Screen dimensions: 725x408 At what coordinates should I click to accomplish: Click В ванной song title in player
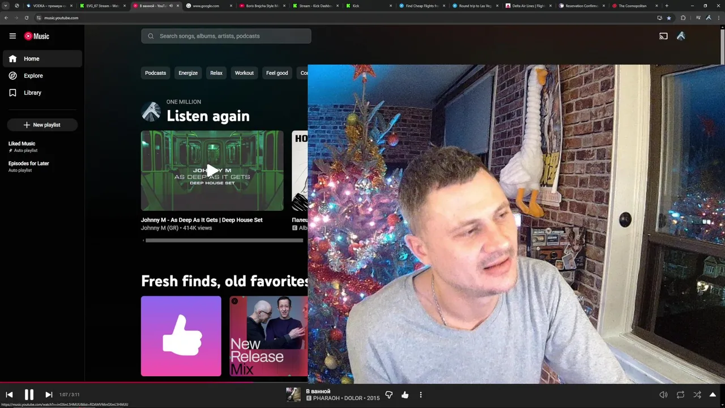tap(318, 391)
